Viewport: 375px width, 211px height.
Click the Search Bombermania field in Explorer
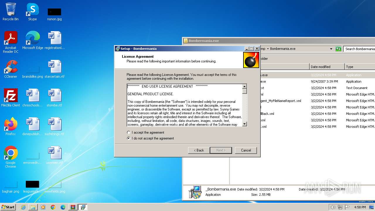[x=359, y=49]
